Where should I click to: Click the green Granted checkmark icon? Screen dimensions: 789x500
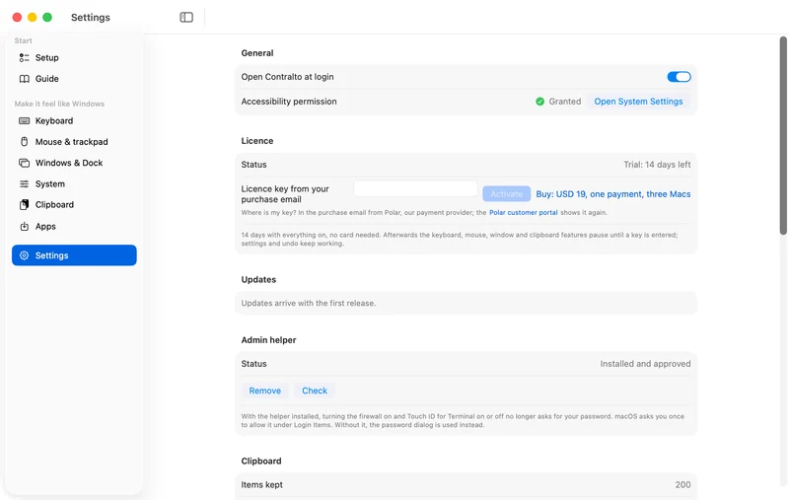pos(539,102)
